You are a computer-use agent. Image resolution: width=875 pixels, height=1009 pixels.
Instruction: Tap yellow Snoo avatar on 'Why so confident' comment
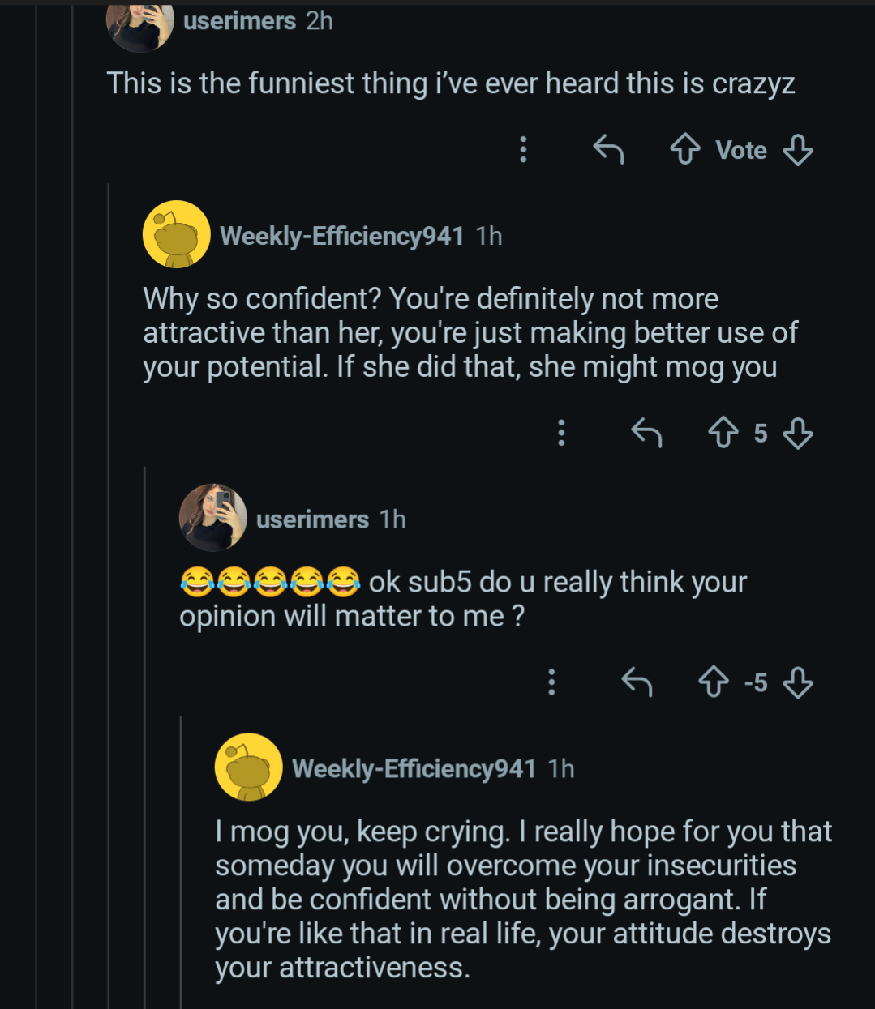pos(176,234)
